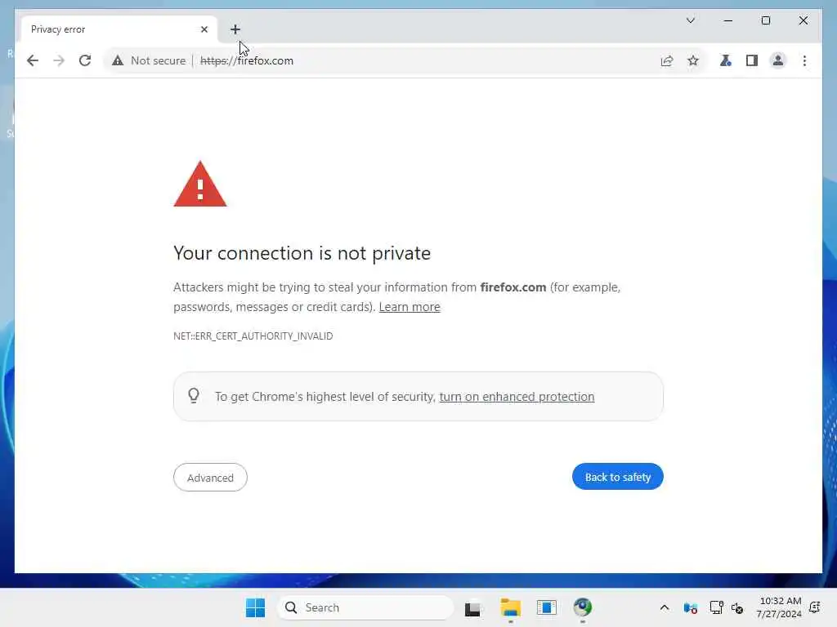Image resolution: width=837 pixels, height=627 pixels.
Task: Open File Explorer from the taskbar
Action: [x=510, y=607]
